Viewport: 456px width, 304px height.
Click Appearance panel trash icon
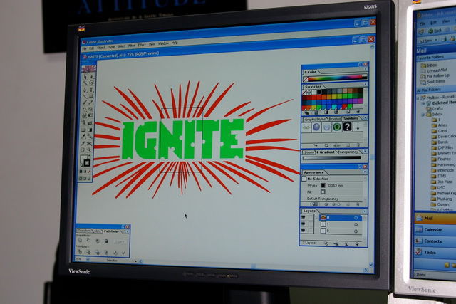358,204
